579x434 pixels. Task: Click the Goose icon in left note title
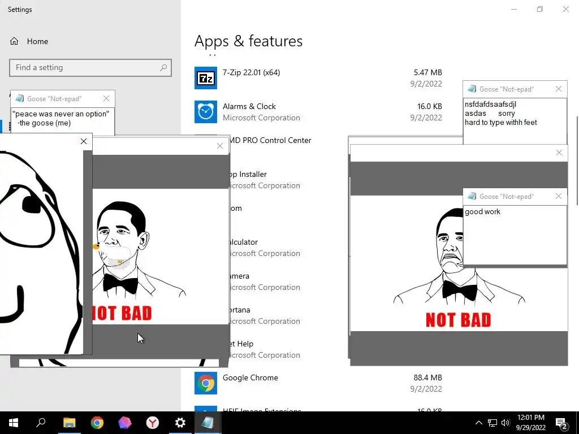pyautogui.click(x=20, y=98)
